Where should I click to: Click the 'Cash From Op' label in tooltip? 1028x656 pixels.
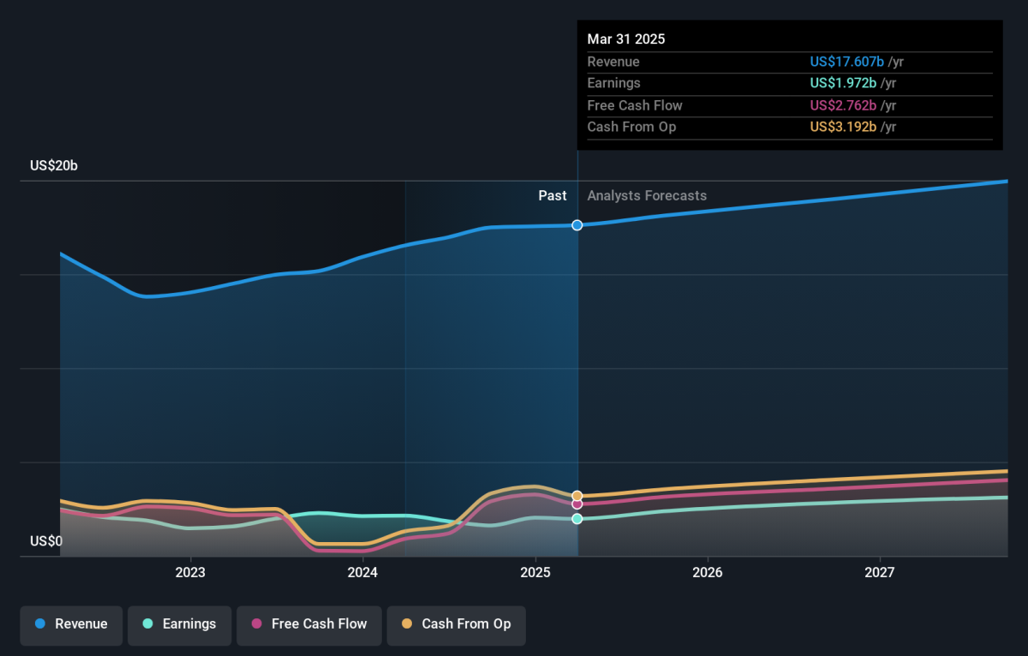tap(631, 127)
